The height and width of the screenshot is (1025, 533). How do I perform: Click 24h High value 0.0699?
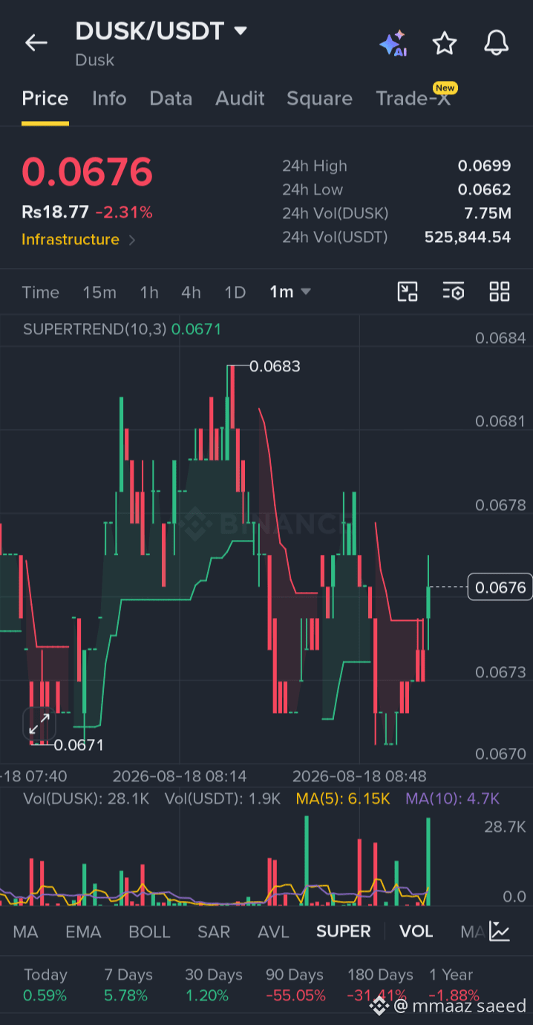(484, 166)
